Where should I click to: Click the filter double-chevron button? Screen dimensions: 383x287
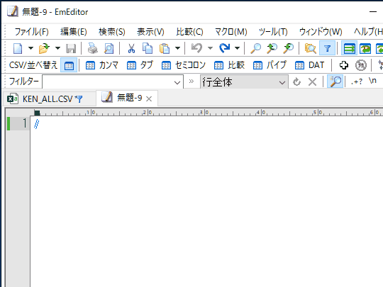tap(191, 81)
